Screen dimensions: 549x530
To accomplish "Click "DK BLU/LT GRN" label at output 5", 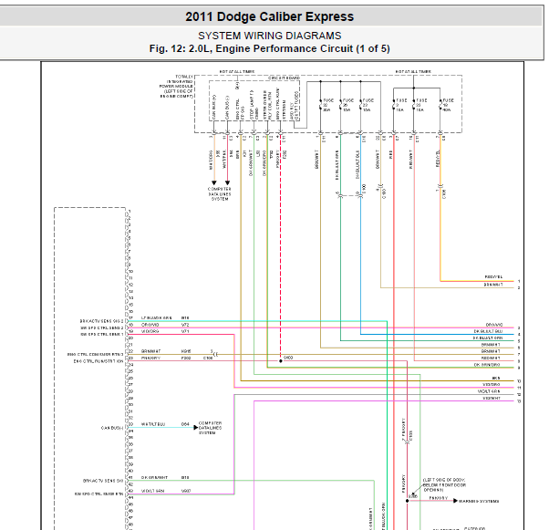I will coord(488,338).
